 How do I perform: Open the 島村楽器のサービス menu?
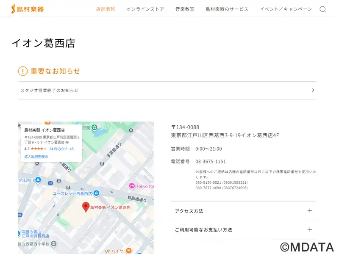click(227, 9)
